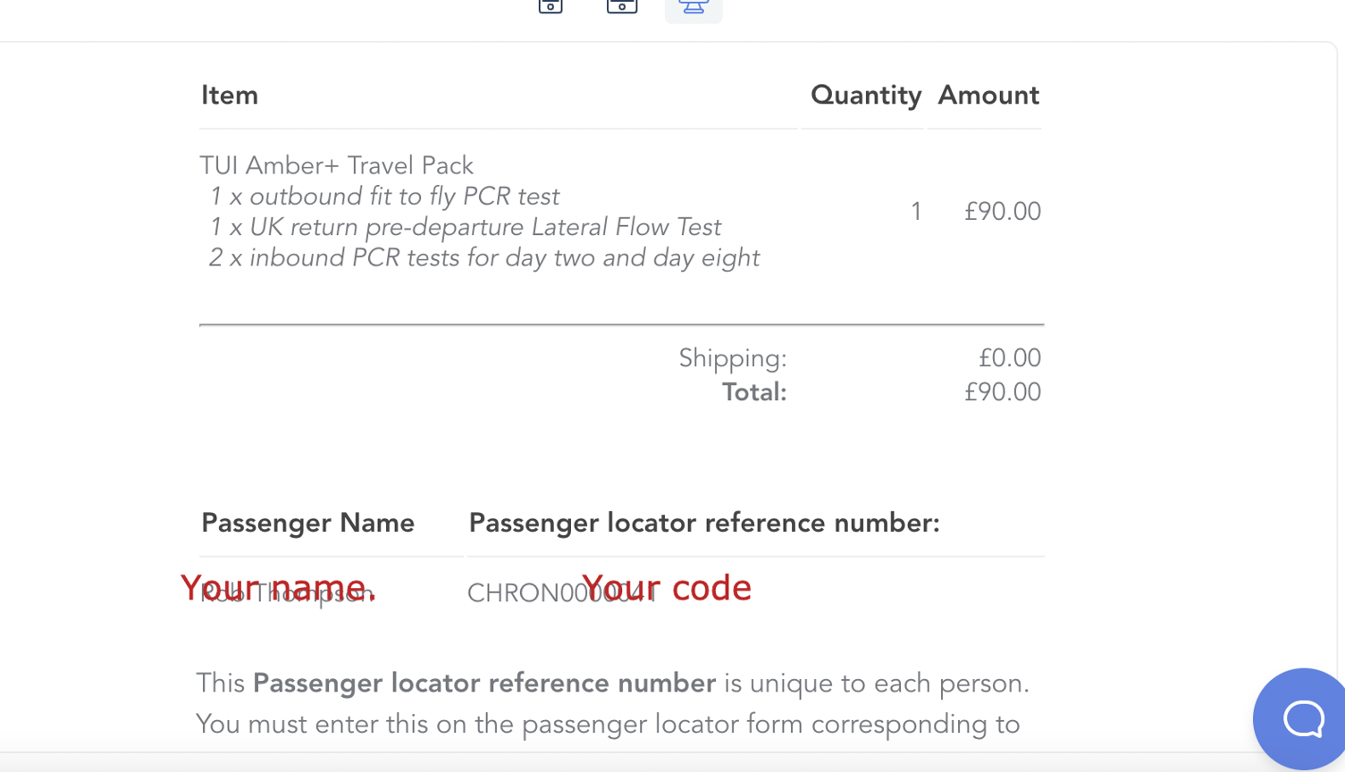Click inbound PCR tests day two line
This screenshot has width=1345, height=772.
pos(483,257)
